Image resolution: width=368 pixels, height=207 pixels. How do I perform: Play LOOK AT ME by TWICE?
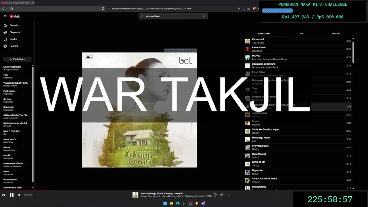click(298, 164)
